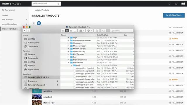Viewport: 187px width, 105px height.
Task: Expand the Logs folder
Action: coord(68,38)
